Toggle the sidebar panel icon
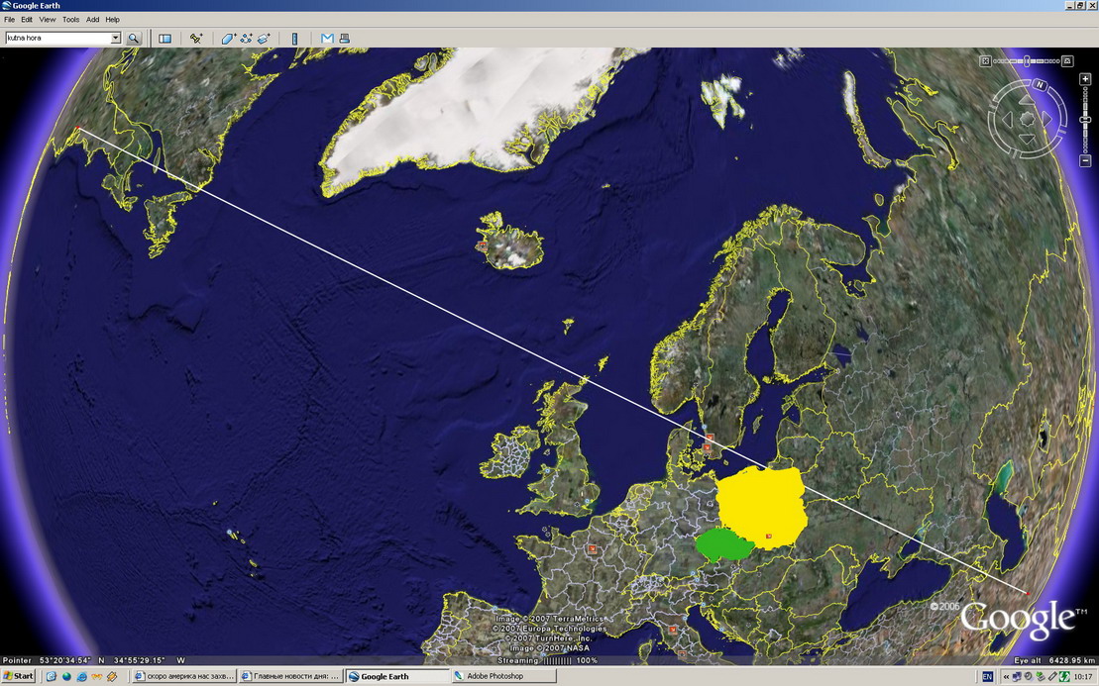The height and width of the screenshot is (686, 1099). click(165, 39)
